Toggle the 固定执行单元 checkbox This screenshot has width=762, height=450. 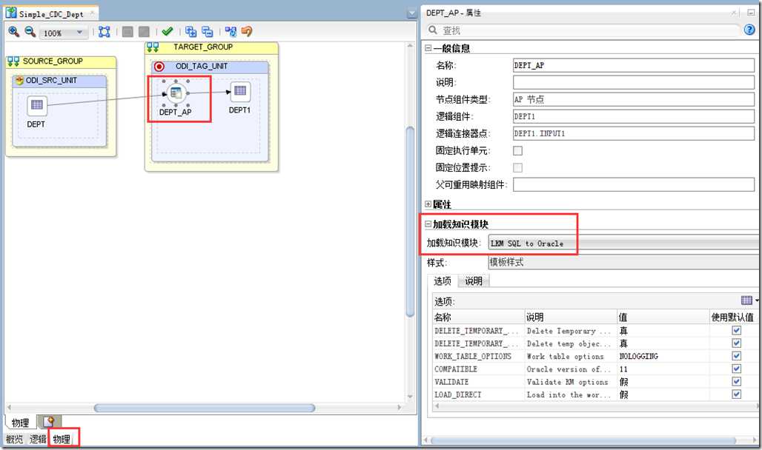pos(518,151)
